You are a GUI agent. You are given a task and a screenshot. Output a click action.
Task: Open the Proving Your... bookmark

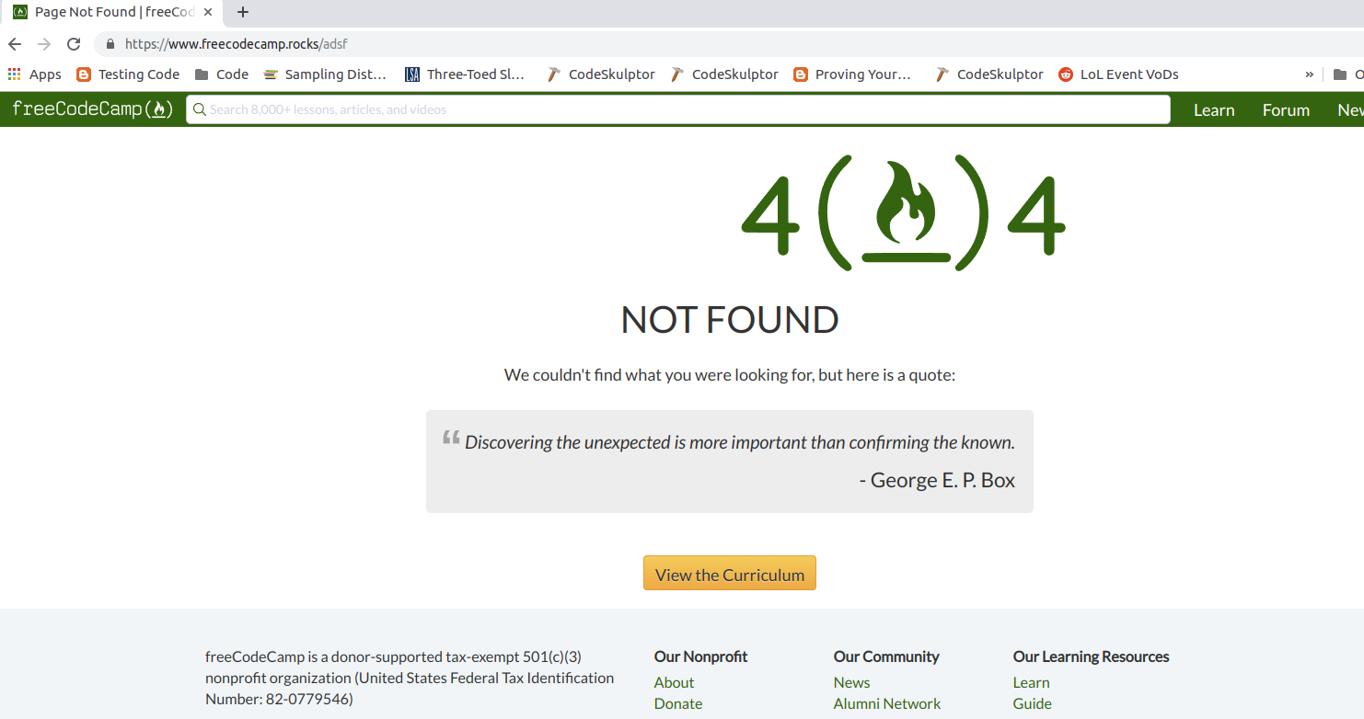[852, 74]
